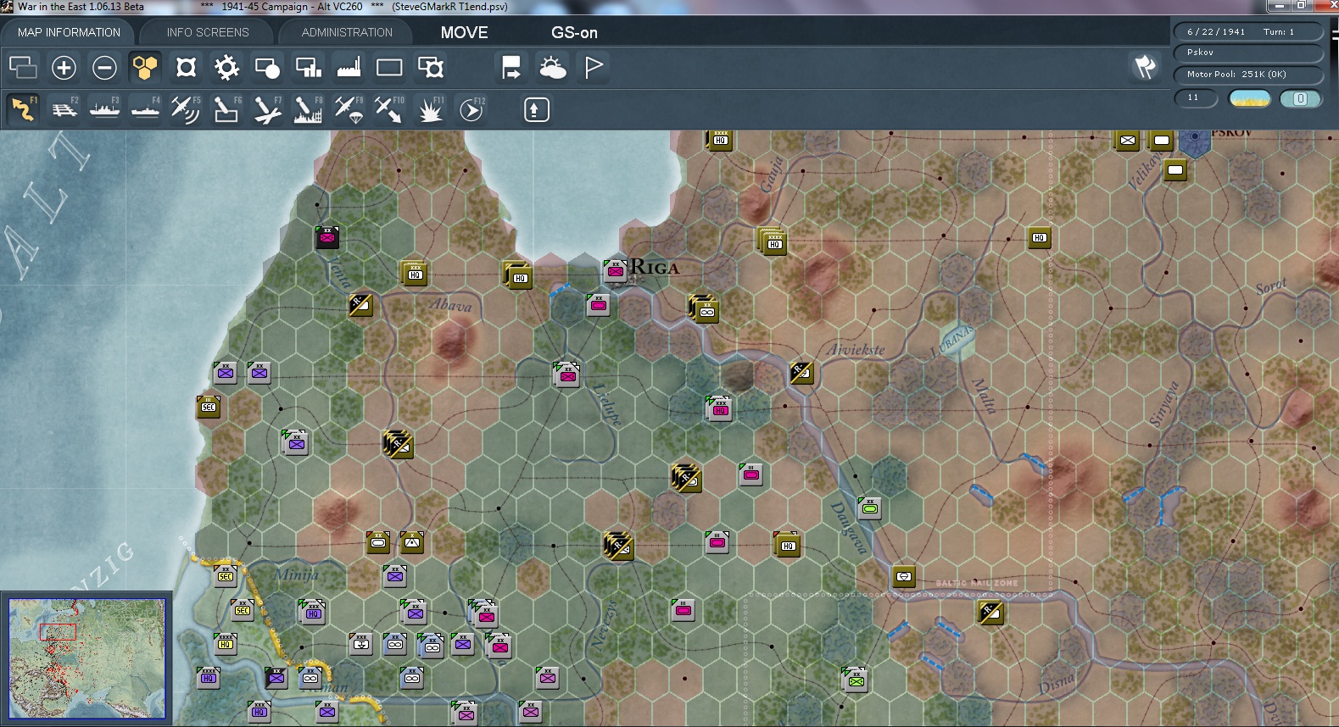This screenshot has height=727, width=1339.
Task: Select the olive unit left of Baltic Rail Zone label
Action: (904, 576)
